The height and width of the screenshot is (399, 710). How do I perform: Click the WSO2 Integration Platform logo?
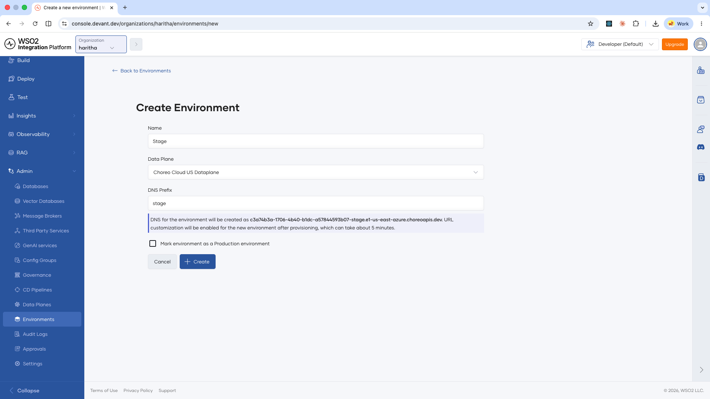pyautogui.click(x=38, y=44)
